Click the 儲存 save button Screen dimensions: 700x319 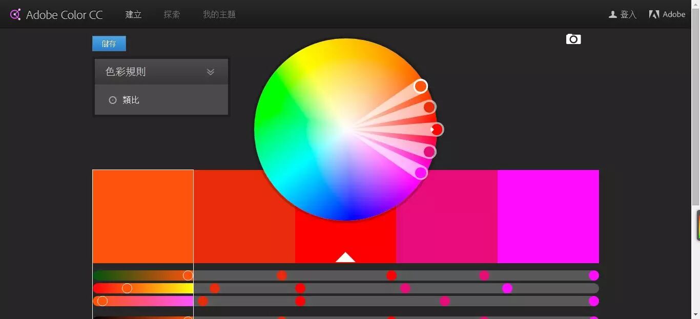tap(109, 44)
